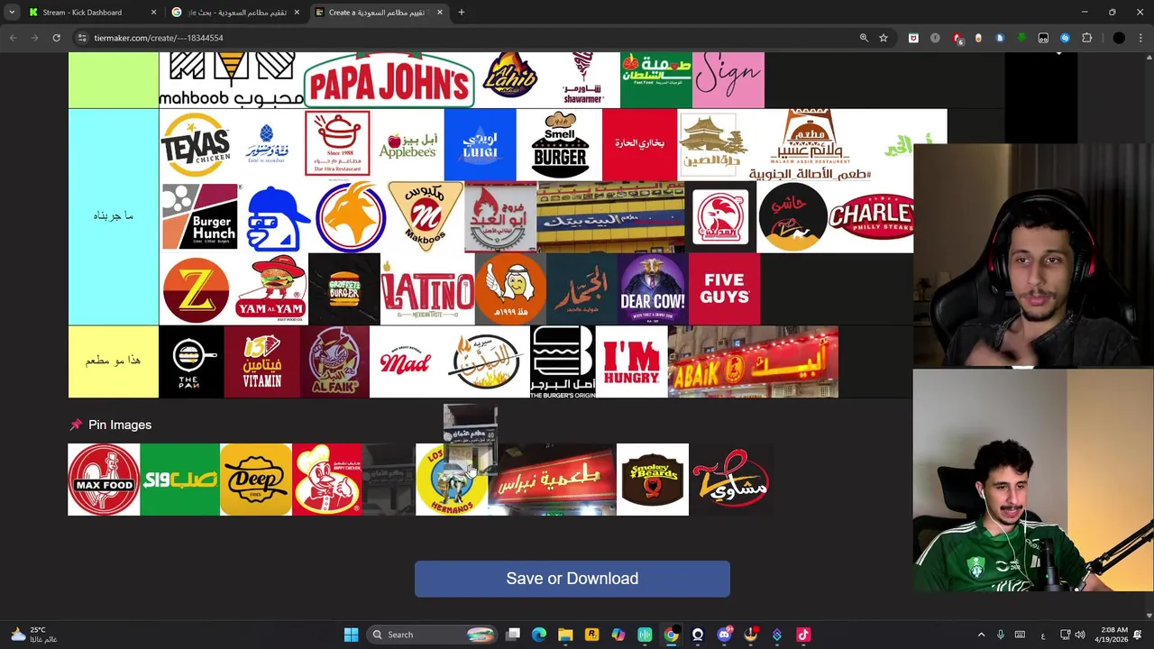Open File Explorer from the taskbar
1154x649 pixels.
[565, 635]
